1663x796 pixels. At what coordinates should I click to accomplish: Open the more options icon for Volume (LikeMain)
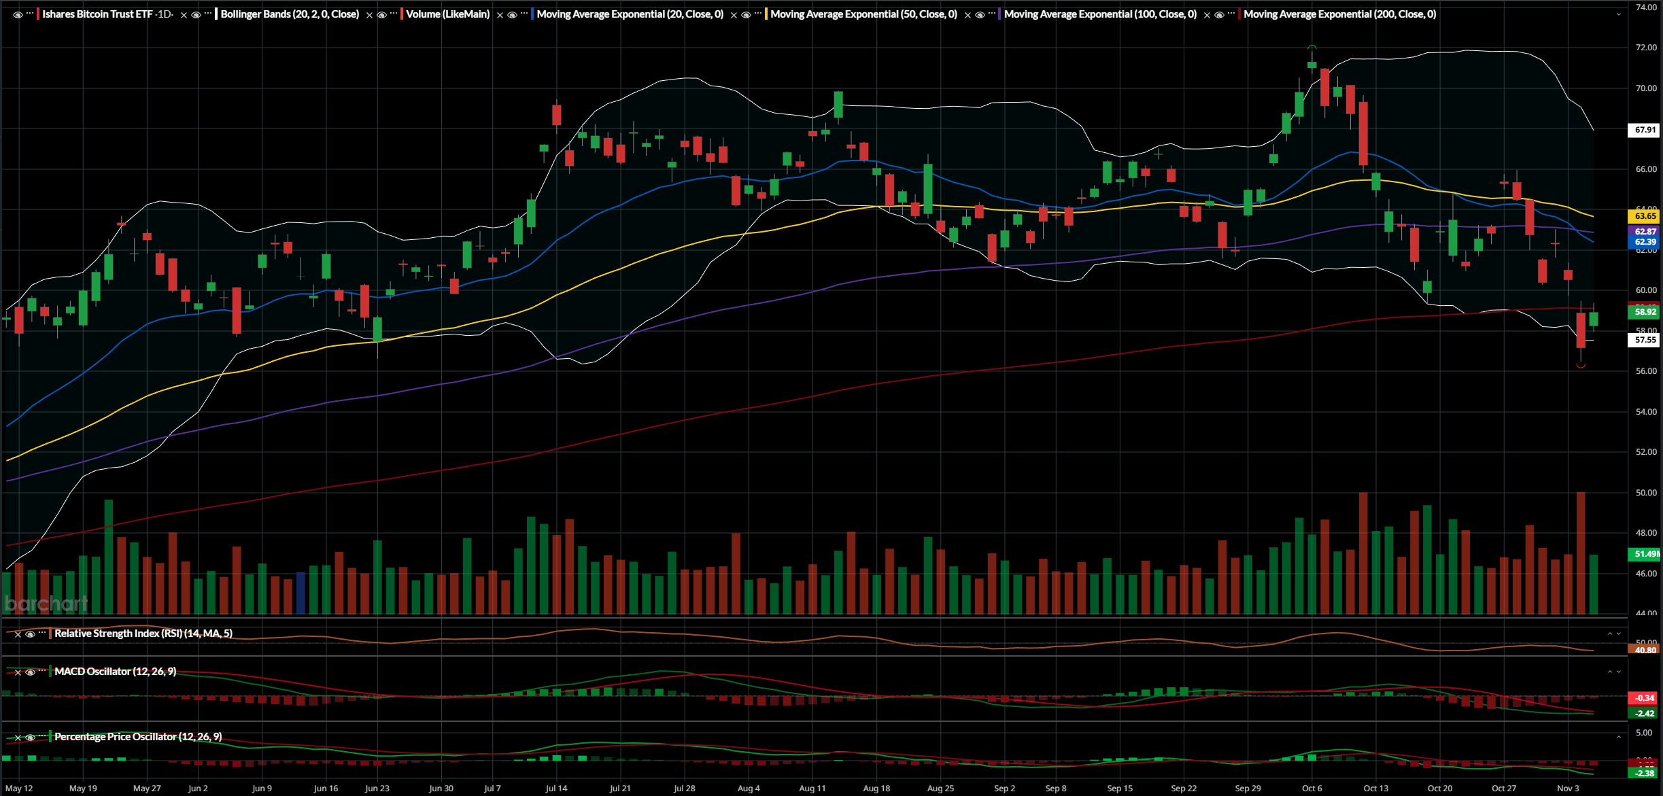392,14
